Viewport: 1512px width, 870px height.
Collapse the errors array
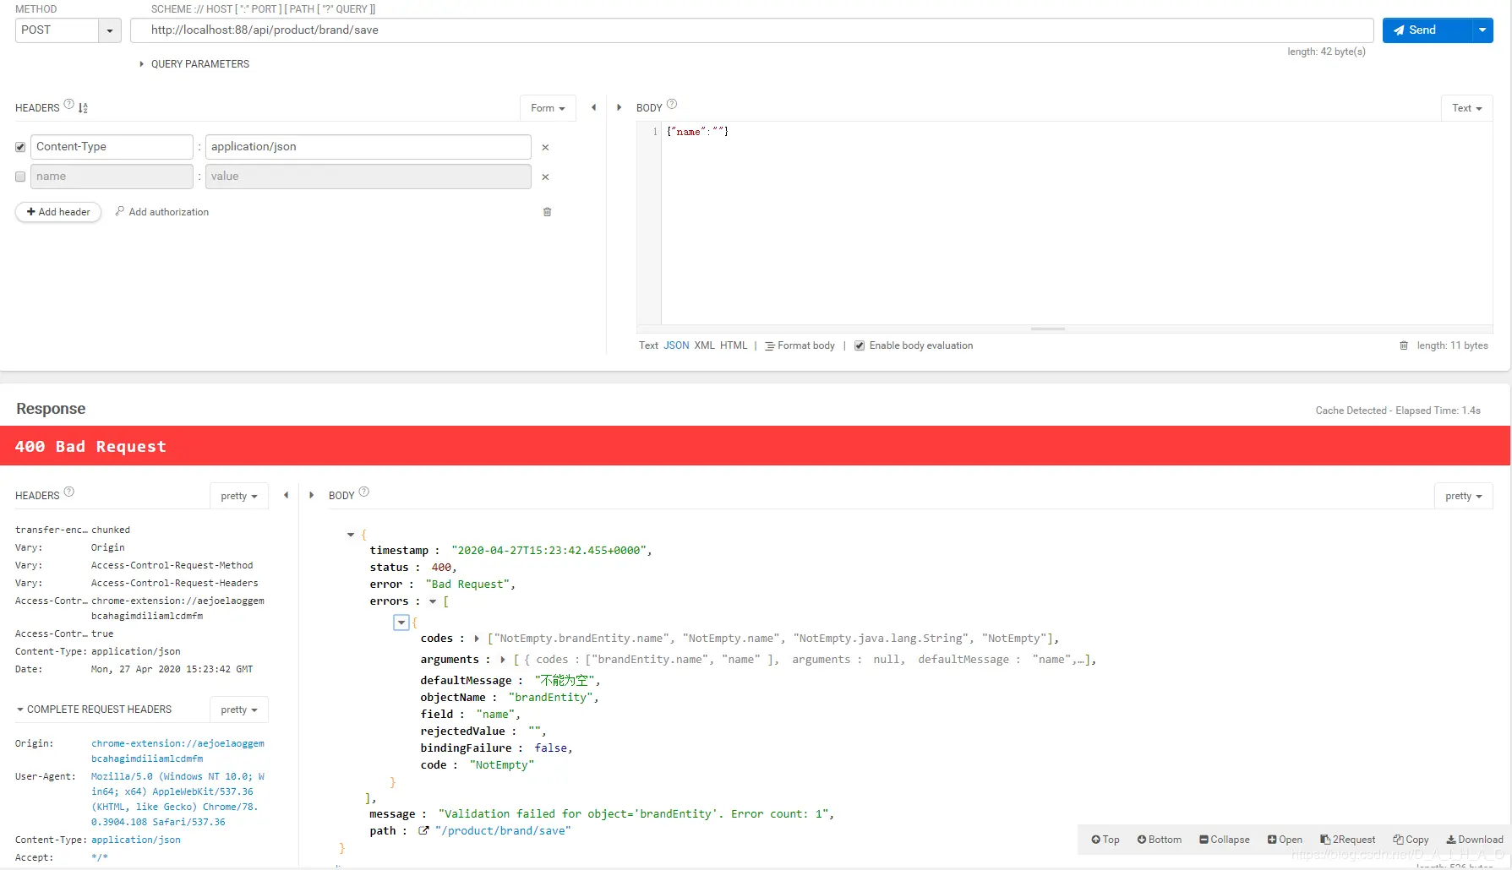point(433,601)
